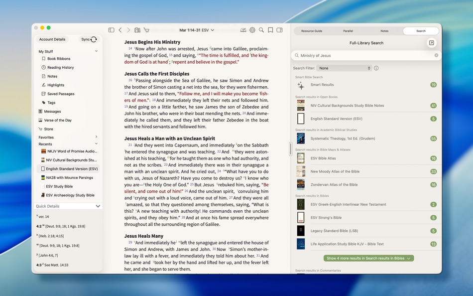Open the settings gear icon

coord(252,30)
